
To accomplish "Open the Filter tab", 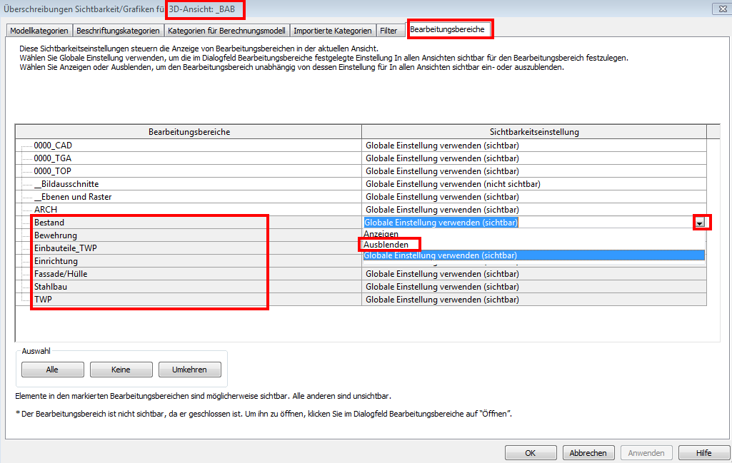I will coord(389,31).
